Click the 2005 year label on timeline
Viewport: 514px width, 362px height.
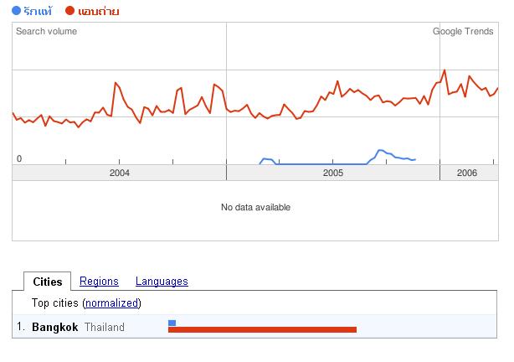(x=333, y=173)
